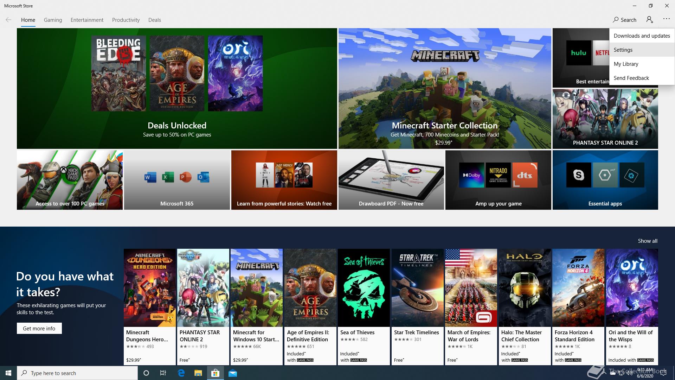675x380 pixels.
Task: Open PHANTASY STAR ONLINE 2 game card
Action: click(x=203, y=307)
